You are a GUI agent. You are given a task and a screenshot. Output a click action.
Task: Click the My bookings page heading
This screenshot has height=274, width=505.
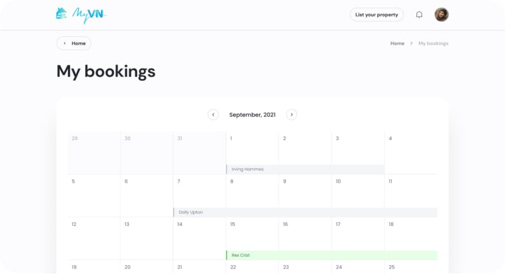(x=106, y=71)
